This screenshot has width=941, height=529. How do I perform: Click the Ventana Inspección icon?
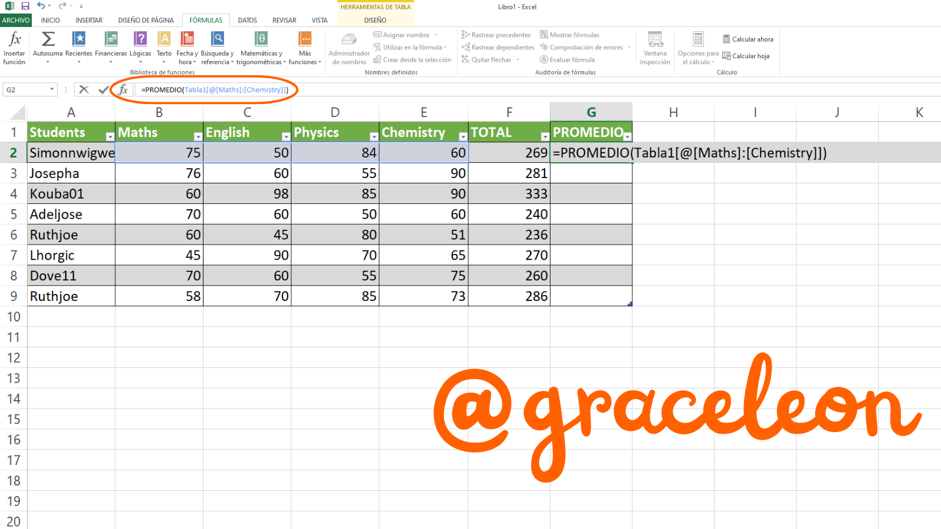[x=655, y=48]
